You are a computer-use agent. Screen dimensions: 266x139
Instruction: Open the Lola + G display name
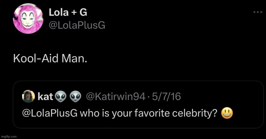click(69, 13)
